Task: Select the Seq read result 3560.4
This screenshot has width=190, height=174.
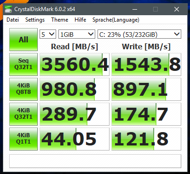Action: point(75,64)
